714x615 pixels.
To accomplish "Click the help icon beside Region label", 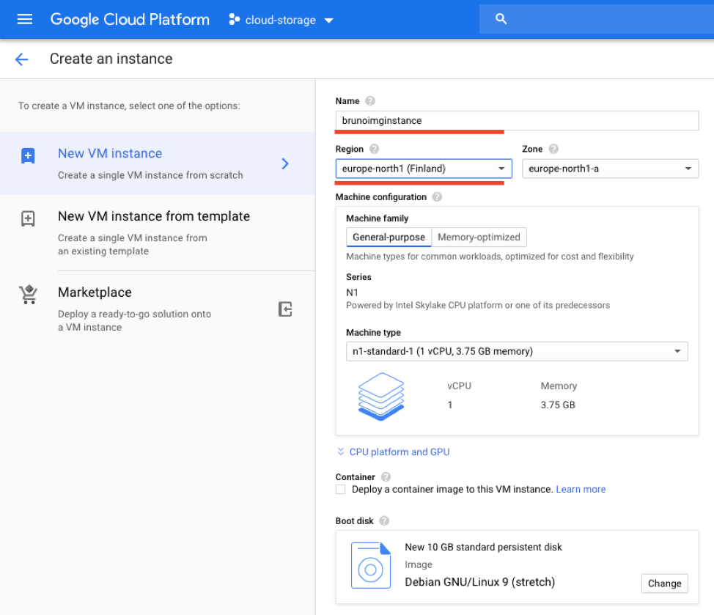I will [x=375, y=149].
